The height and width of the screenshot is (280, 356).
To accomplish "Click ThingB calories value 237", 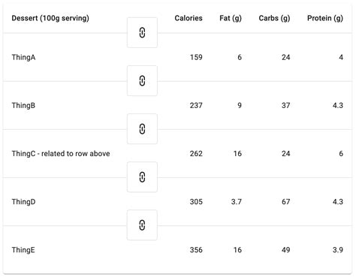I will coord(196,105).
